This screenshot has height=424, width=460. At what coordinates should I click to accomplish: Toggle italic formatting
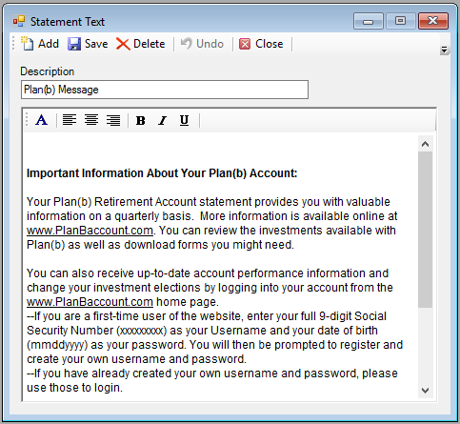162,120
